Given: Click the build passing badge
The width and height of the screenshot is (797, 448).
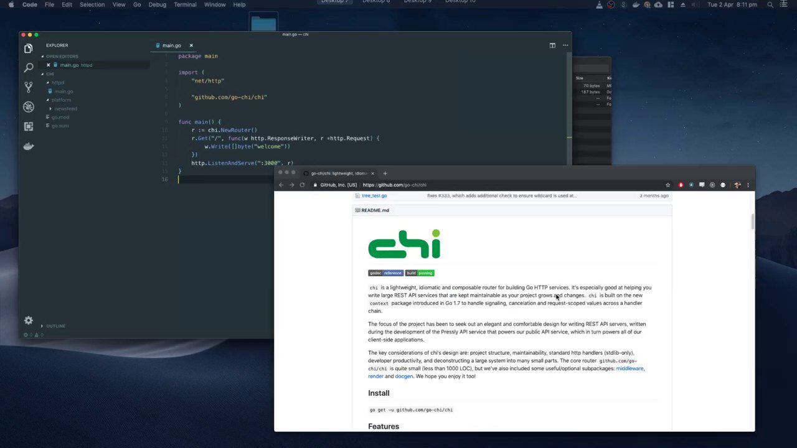Looking at the screenshot, I should pyautogui.click(x=420, y=273).
